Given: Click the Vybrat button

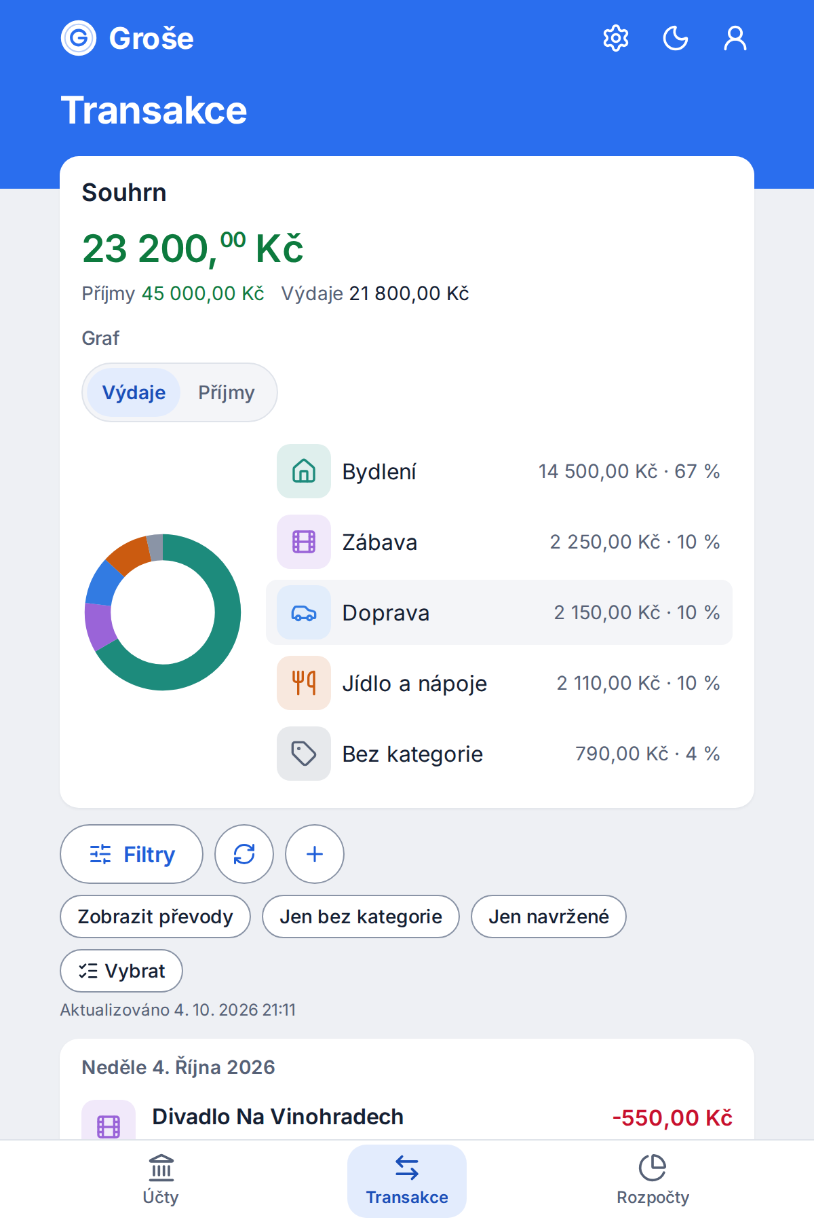Looking at the screenshot, I should click(121, 971).
